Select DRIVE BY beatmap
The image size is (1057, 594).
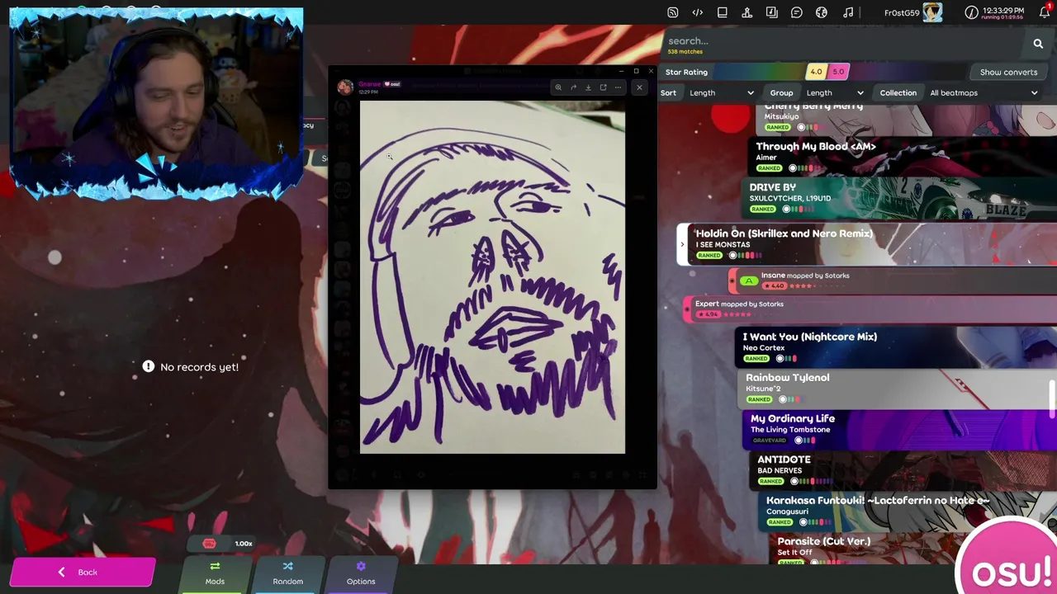click(898, 198)
